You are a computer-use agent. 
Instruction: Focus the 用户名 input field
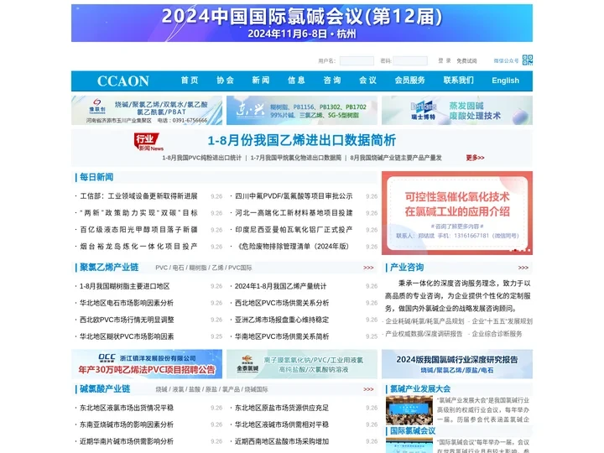pyautogui.click(x=357, y=60)
